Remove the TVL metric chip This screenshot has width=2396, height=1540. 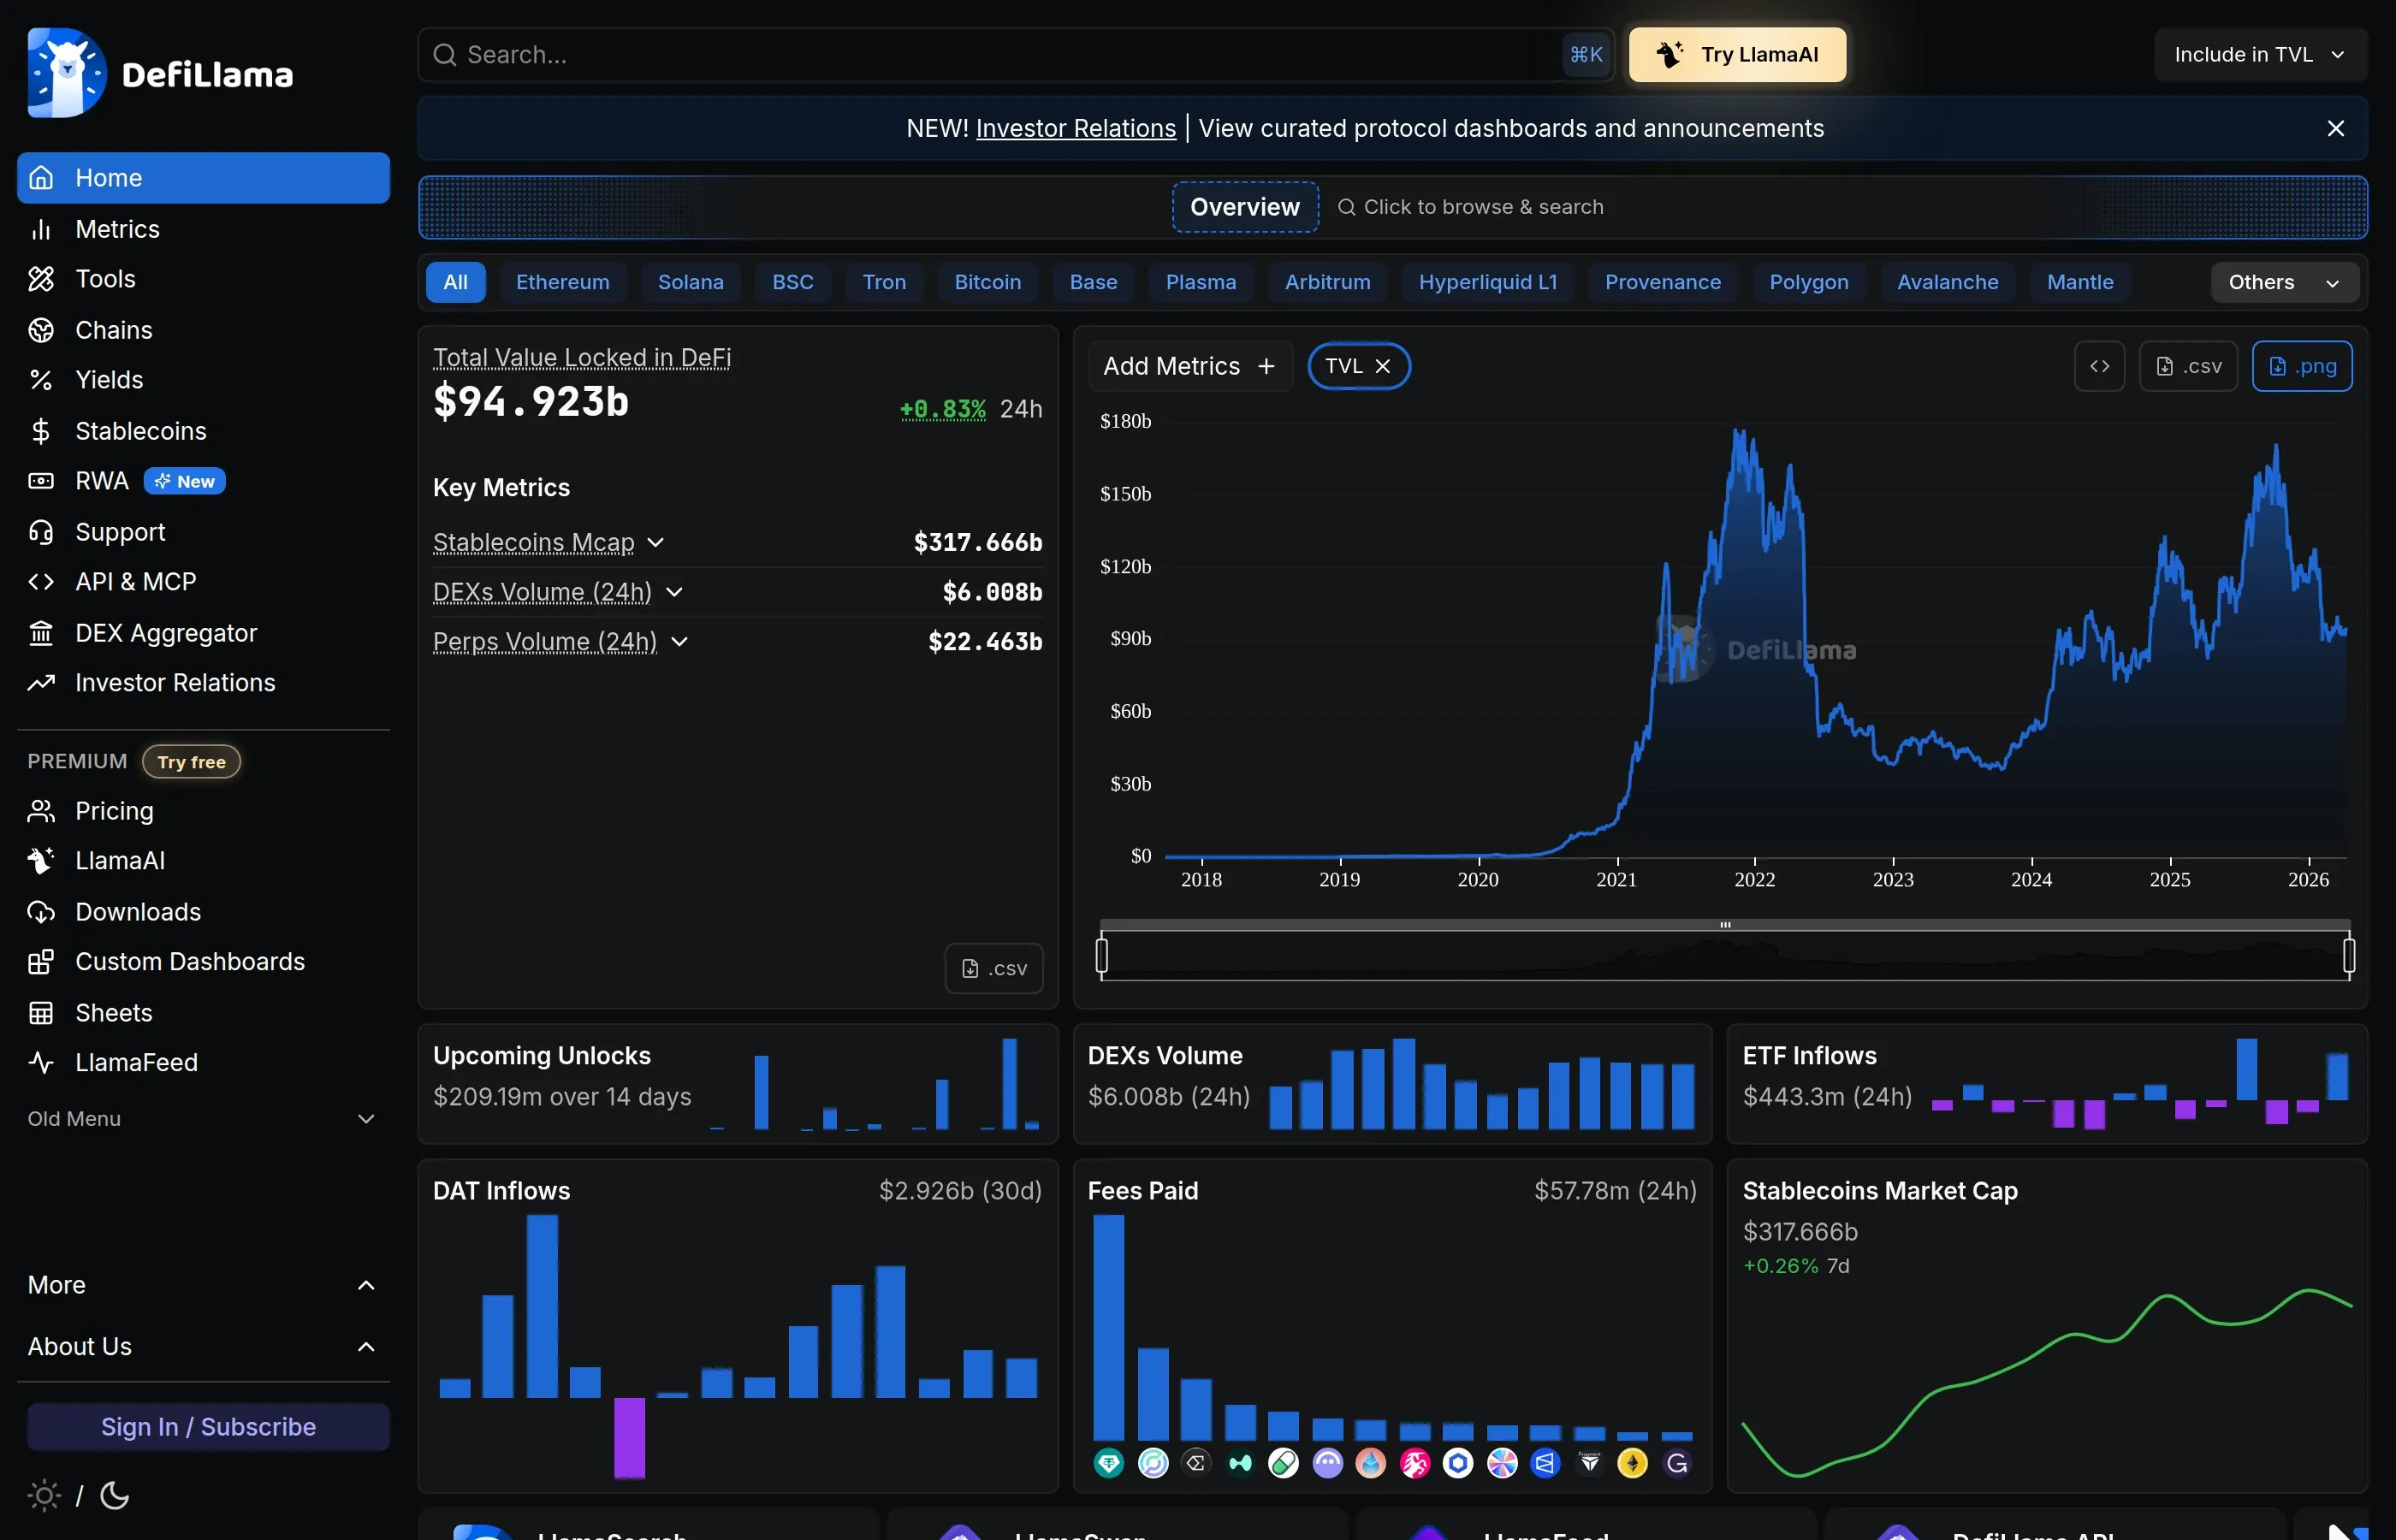pyautogui.click(x=1383, y=366)
